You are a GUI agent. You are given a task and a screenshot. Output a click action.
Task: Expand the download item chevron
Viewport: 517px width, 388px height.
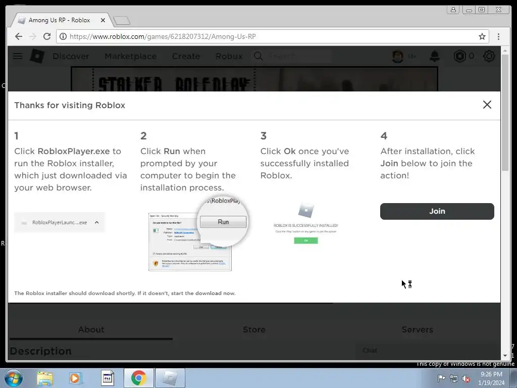coord(96,222)
